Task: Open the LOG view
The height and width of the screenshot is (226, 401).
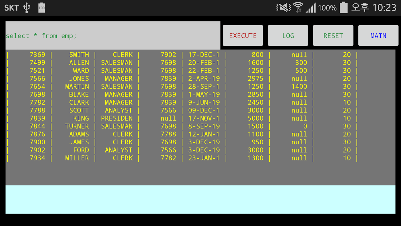Action: (x=288, y=36)
